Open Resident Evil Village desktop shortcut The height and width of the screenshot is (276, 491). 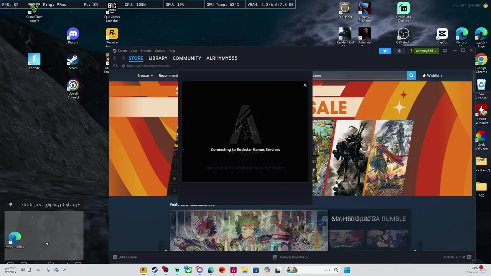click(345, 38)
